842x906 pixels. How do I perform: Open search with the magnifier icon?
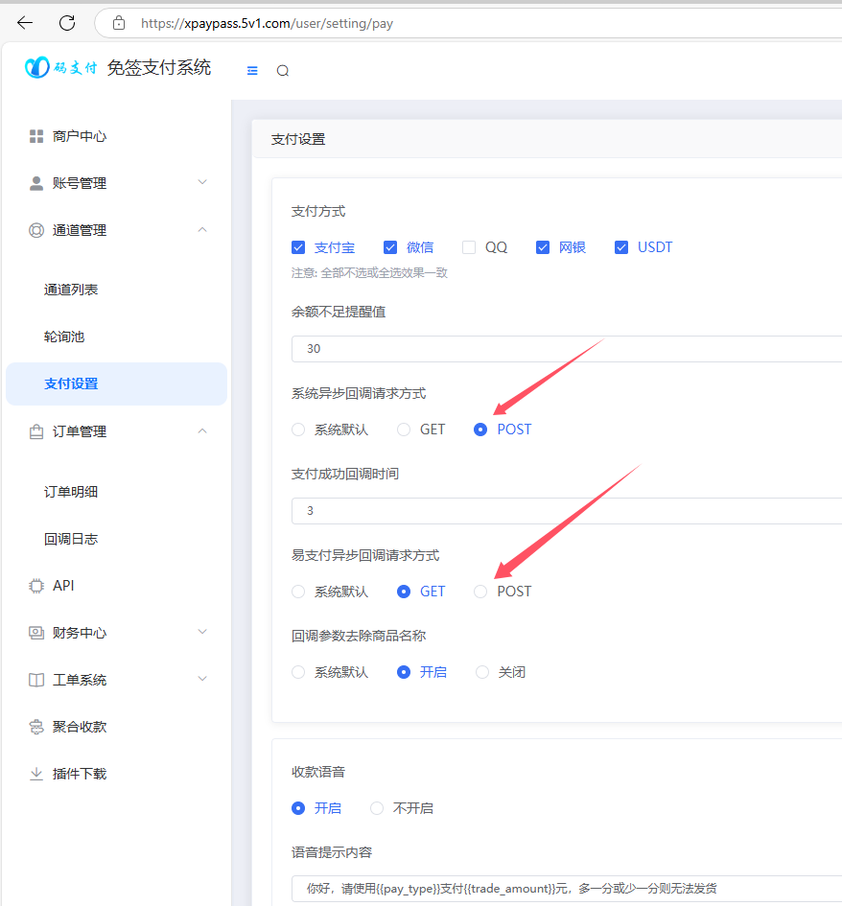click(x=283, y=71)
